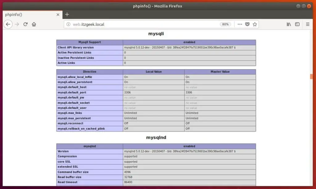Screen dimensions: 316x189
Task: Click the 80% zoom indicator
Action: tap(225, 24)
